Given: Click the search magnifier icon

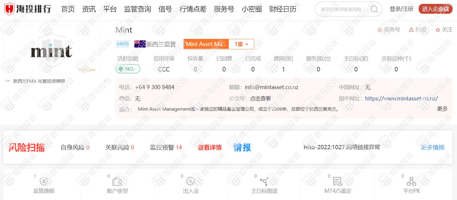Looking at the screenshot, I should 374,9.
